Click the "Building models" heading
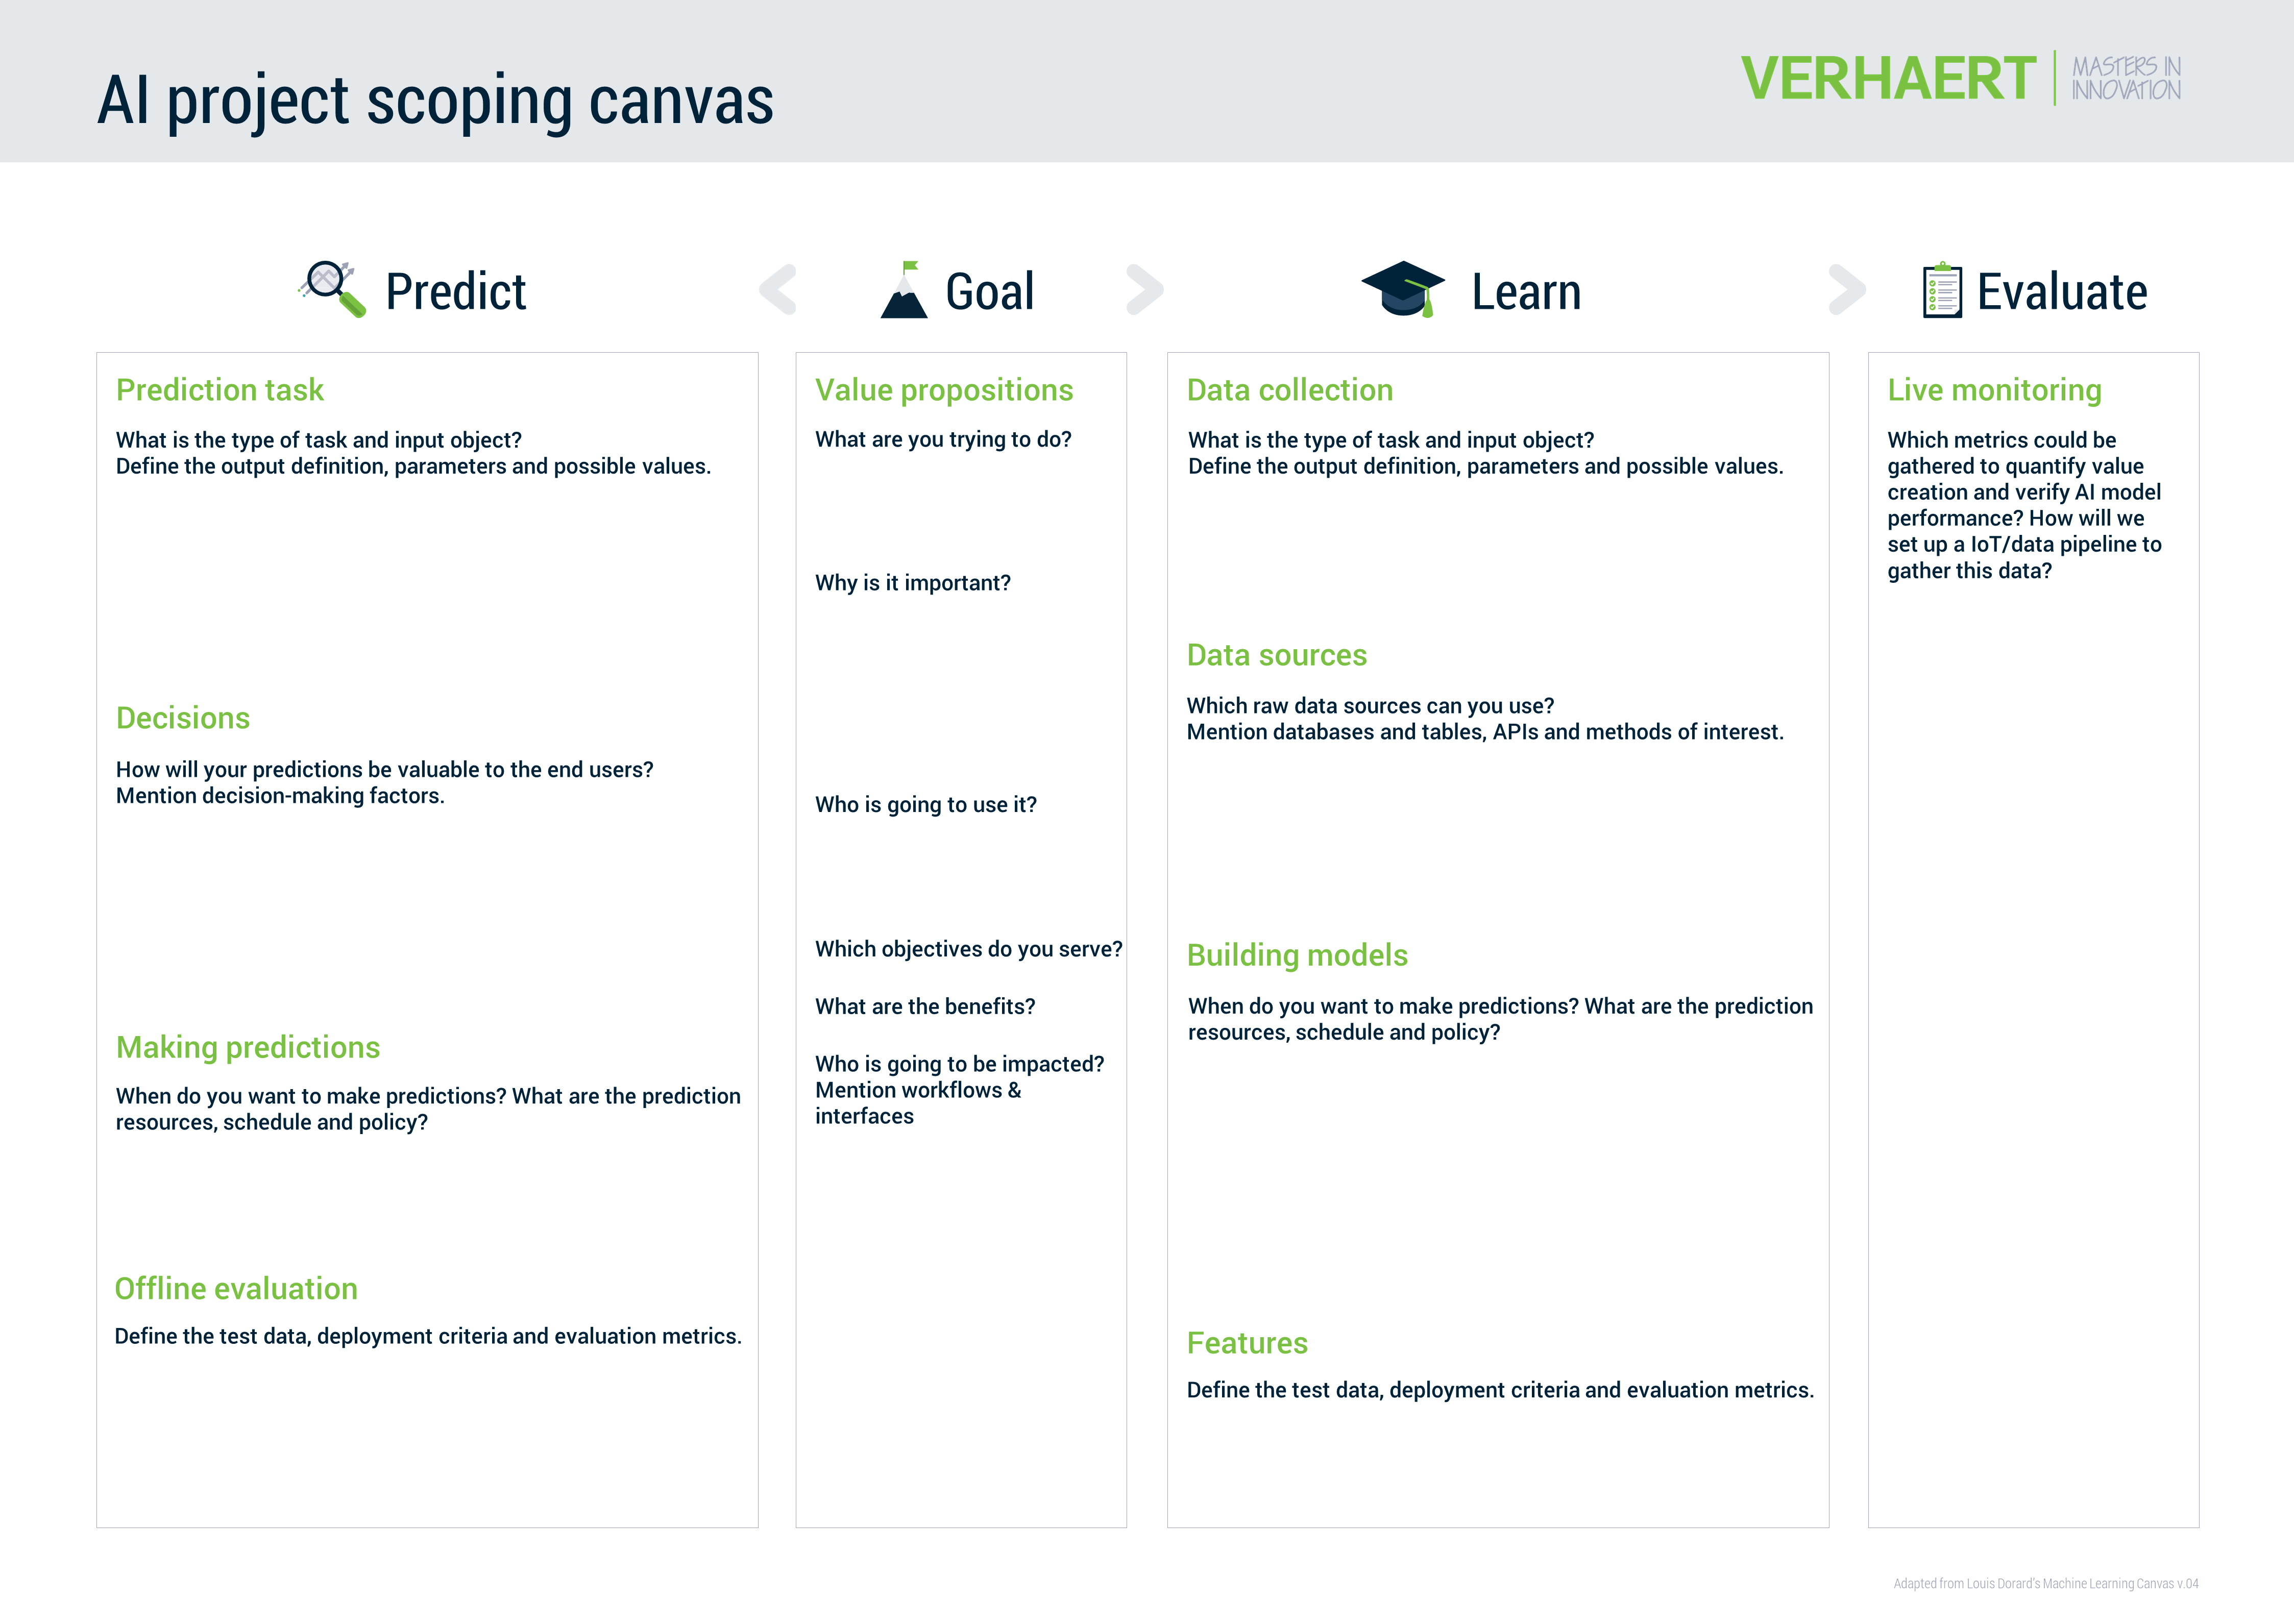2294x1624 pixels. (x=1297, y=955)
